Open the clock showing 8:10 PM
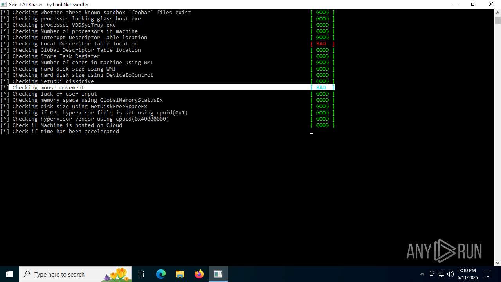 point(468,274)
